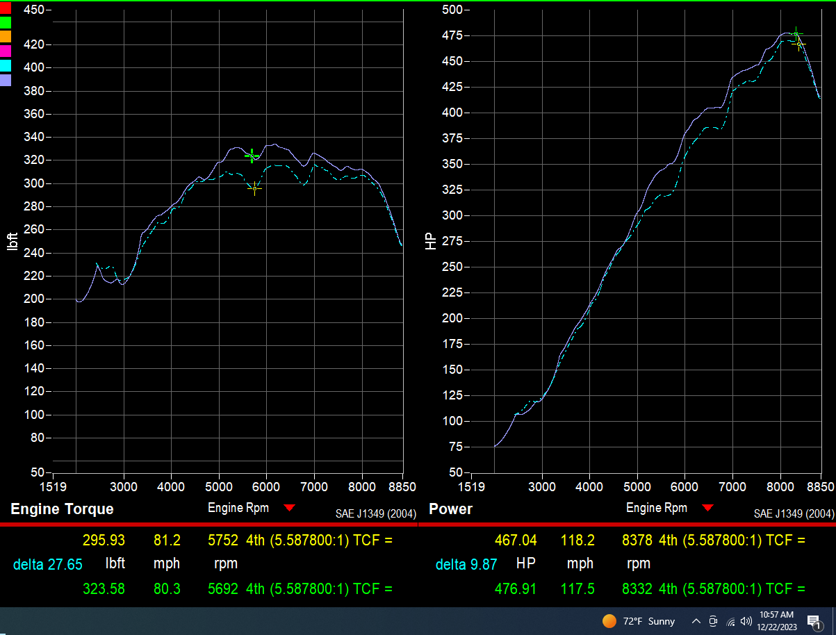Click the red run color swatch
This screenshot has height=635, width=836.
(x=6, y=8)
